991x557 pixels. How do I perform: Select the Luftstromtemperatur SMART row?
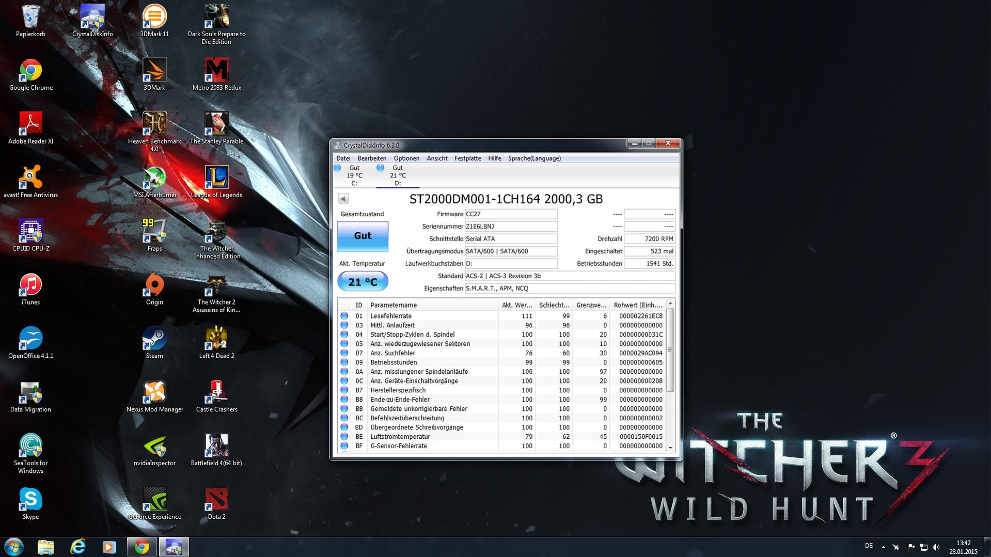pyautogui.click(x=501, y=437)
